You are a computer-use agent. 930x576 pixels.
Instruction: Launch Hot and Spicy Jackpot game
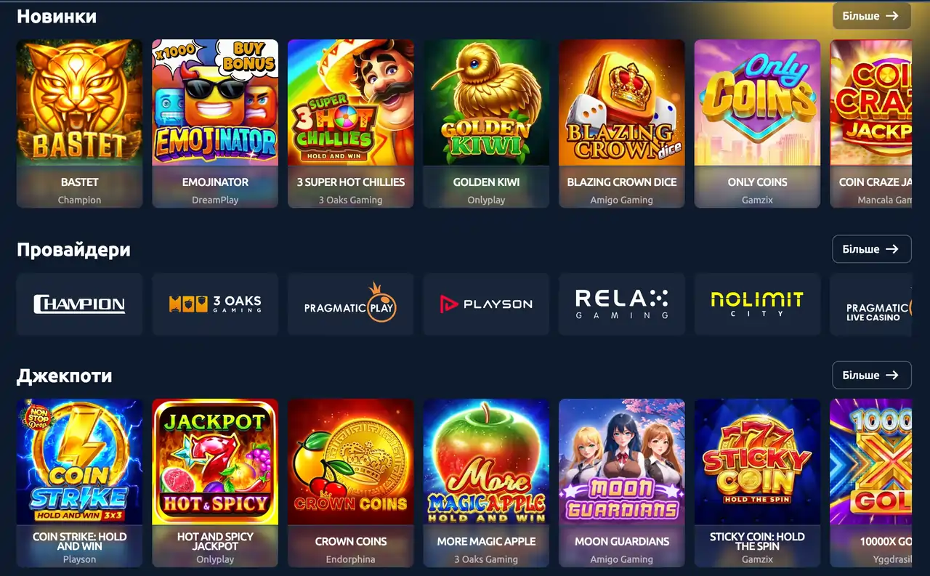[215, 483]
